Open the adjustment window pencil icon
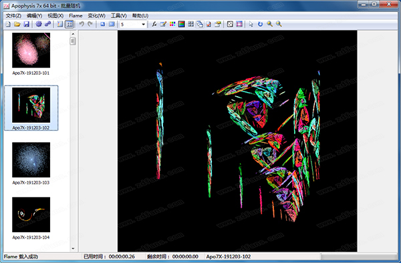Screen dimensions: 401x263 click(x=163, y=24)
